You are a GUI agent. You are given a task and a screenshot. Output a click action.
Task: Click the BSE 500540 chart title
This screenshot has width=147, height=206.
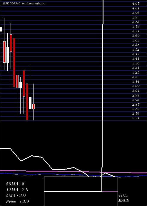click(x=12, y=4)
